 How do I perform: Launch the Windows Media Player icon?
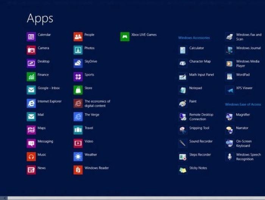229,63
